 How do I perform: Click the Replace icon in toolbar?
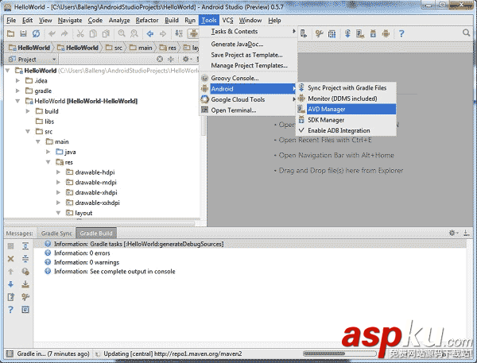134,33
